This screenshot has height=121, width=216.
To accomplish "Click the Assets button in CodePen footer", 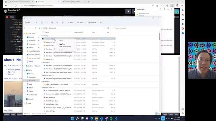I will click(13, 114).
